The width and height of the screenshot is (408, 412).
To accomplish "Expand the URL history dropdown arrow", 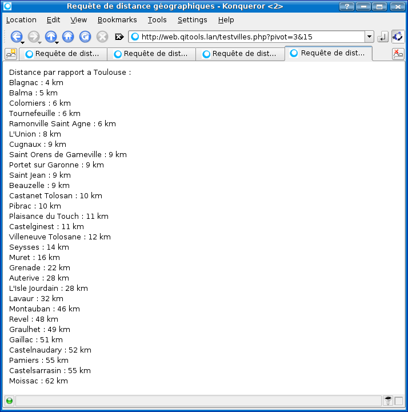I will click(369, 37).
